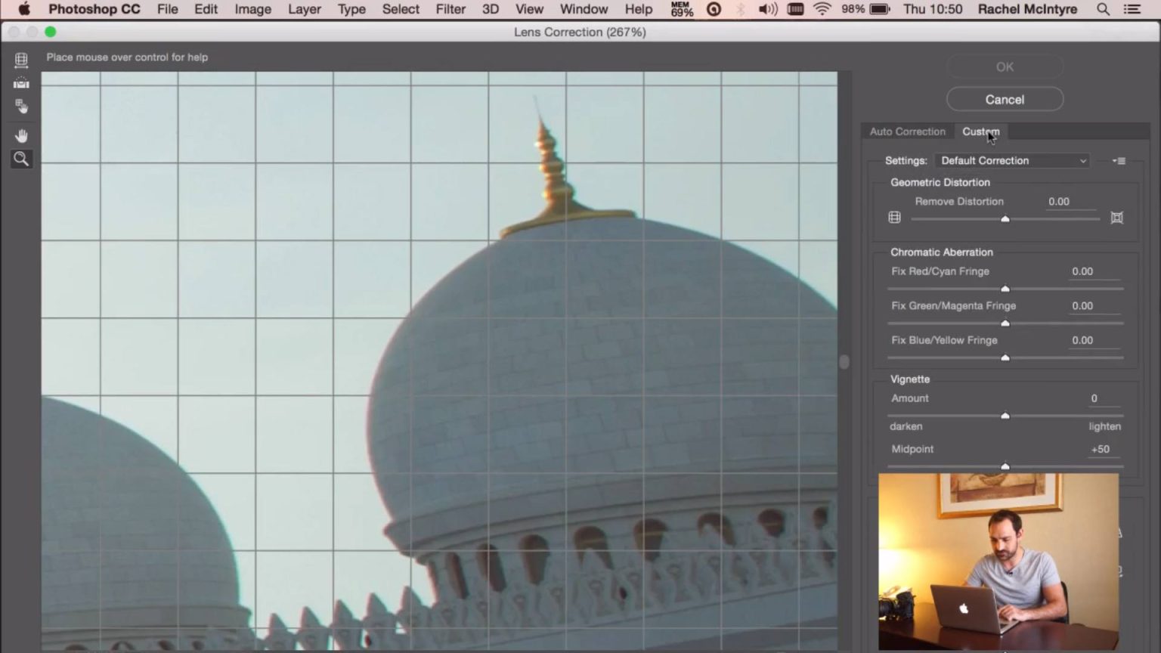Screen dimensions: 1161x653
Task: Open the Layer menu
Action: pos(305,9)
